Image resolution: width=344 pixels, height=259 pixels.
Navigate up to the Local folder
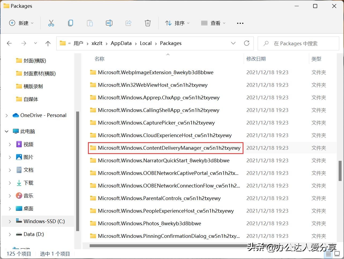[x=48, y=43]
